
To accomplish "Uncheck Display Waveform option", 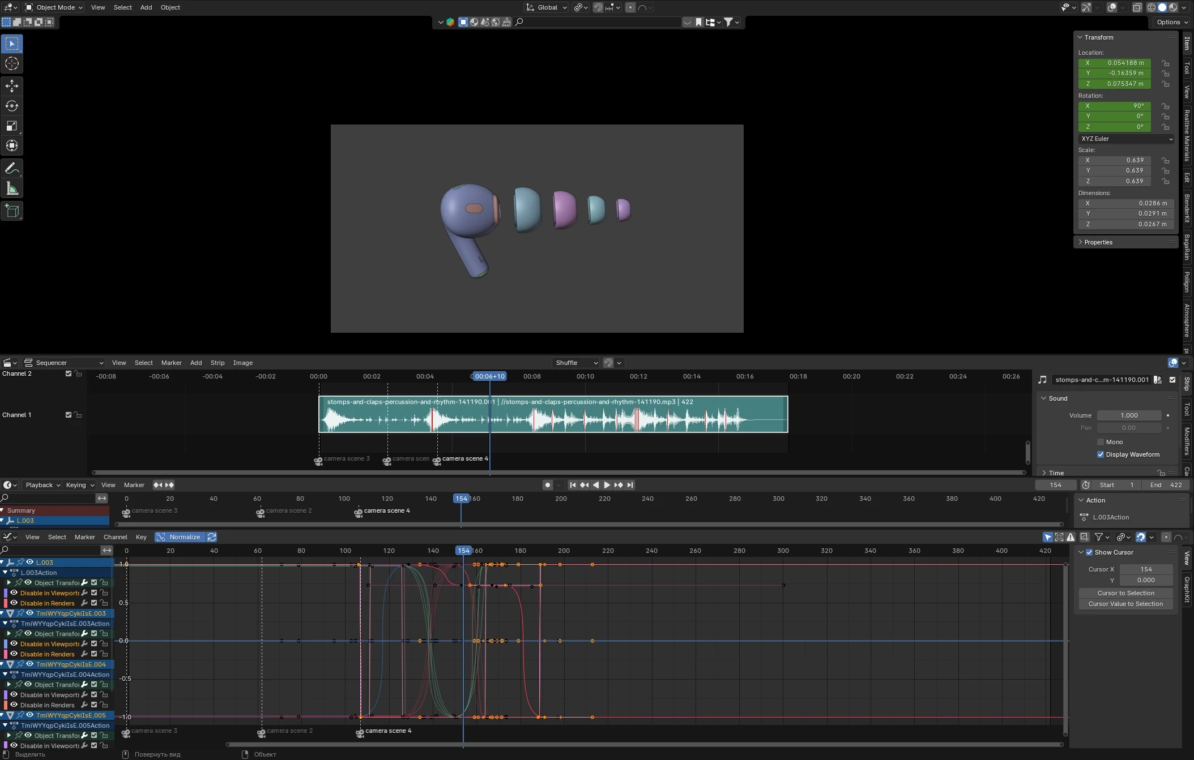I will click(x=1101, y=454).
